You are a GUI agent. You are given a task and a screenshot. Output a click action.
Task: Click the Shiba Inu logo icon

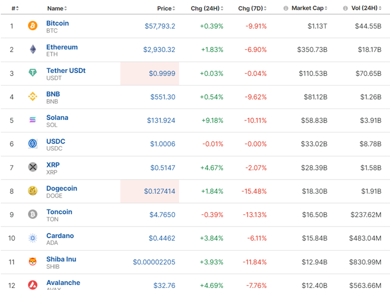[32, 261]
